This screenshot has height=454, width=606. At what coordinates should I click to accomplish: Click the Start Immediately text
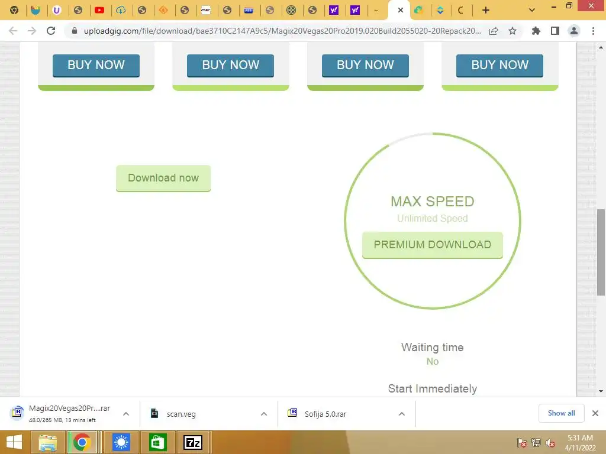[432, 388]
